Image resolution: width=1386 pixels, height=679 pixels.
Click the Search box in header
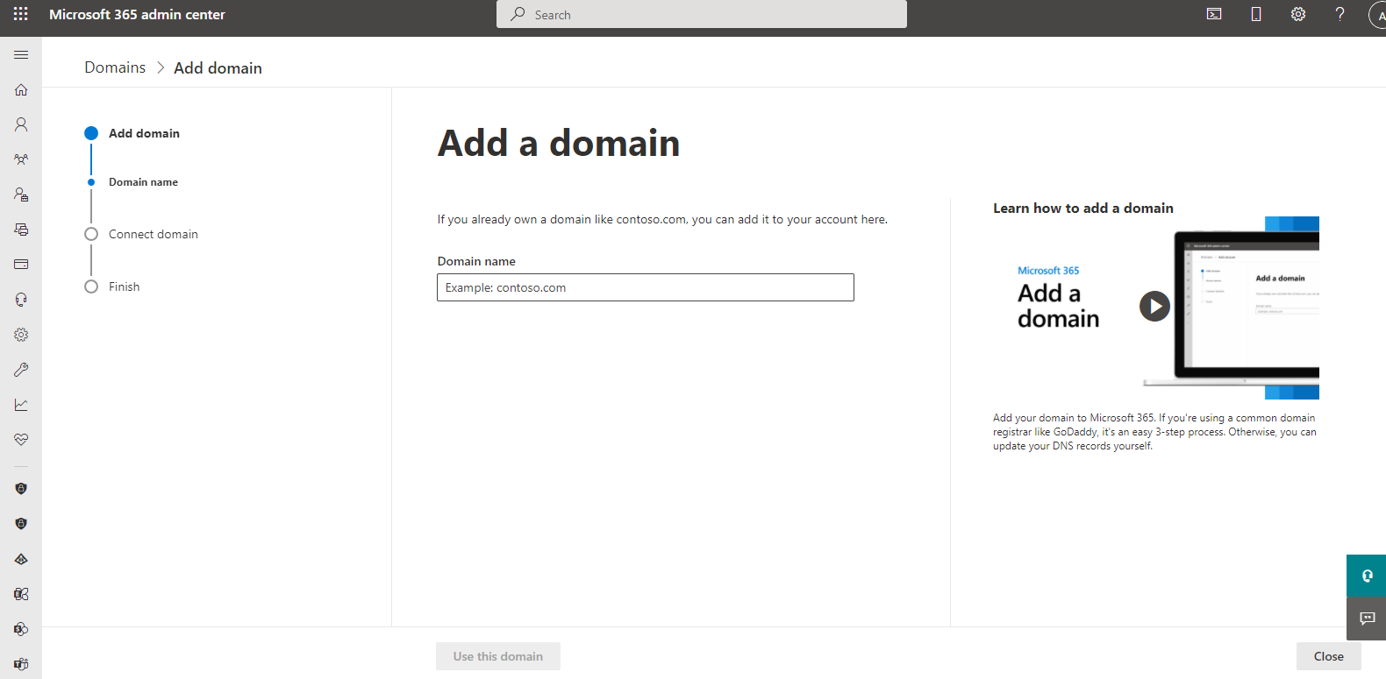pos(702,14)
